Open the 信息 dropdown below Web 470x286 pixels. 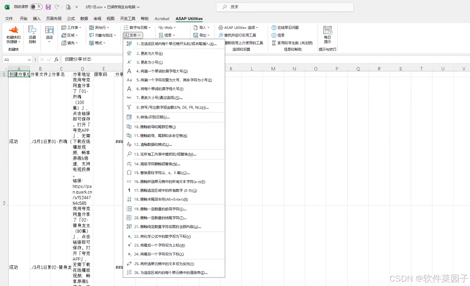click(x=167, y=35)
